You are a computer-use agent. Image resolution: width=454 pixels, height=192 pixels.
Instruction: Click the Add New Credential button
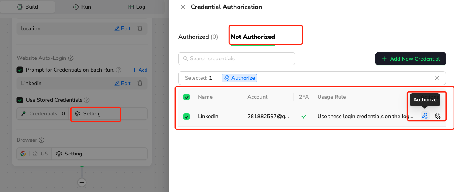pos(411,59)
